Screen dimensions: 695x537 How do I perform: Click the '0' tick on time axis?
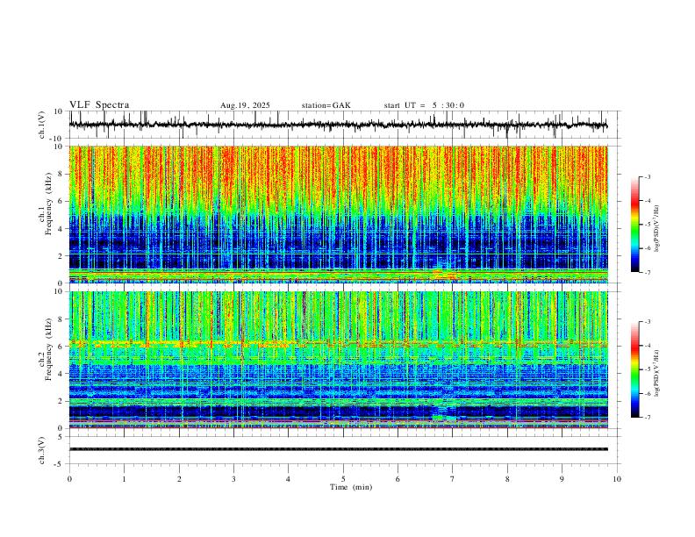[69, 479]
